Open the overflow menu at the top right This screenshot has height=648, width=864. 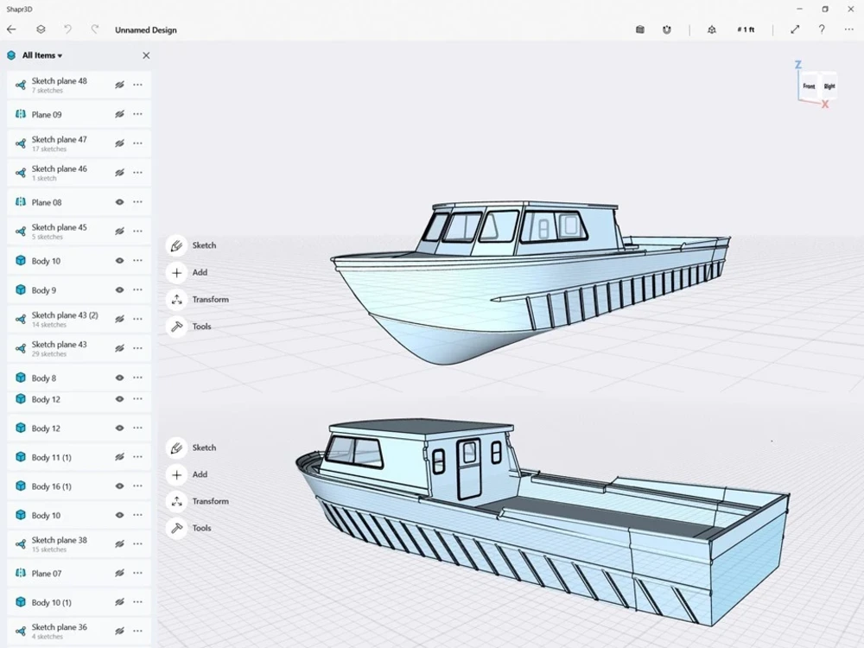[848, 29]
